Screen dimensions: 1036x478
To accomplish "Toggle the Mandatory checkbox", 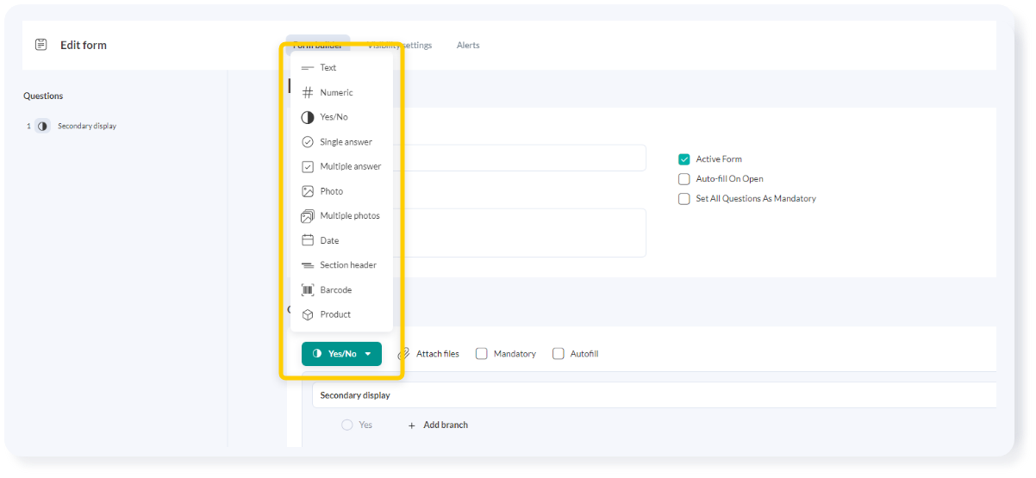I will click(482, 354).
